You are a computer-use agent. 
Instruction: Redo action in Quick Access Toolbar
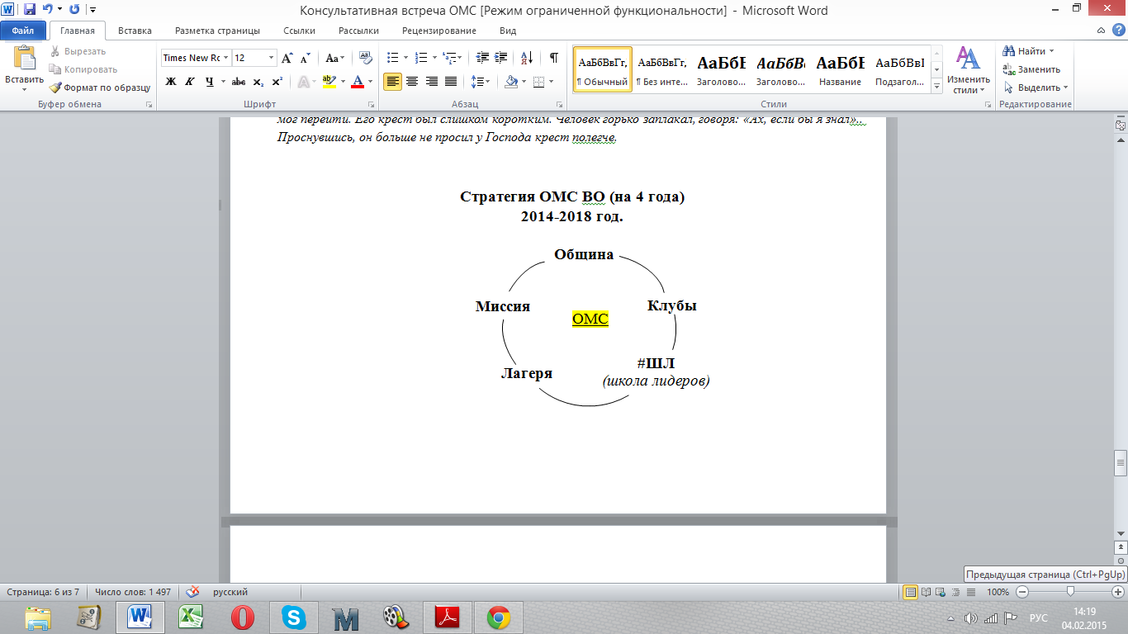tap(74, 10)
